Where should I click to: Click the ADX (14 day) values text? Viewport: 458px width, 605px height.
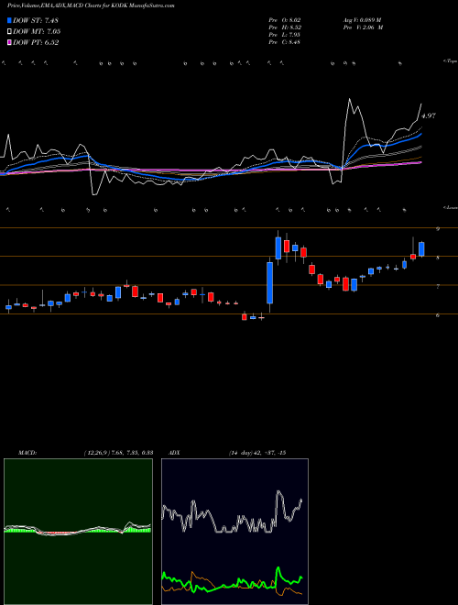pos(257,453)
